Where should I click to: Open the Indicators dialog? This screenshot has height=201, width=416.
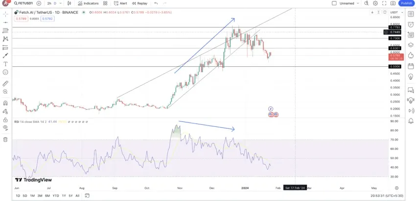pyautogui.click(x=88, y=3)
